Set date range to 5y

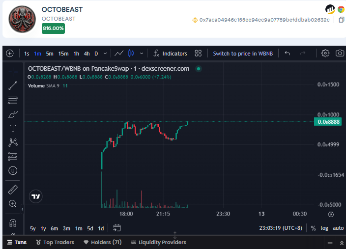pyautogui.click(x=32, y=228)
